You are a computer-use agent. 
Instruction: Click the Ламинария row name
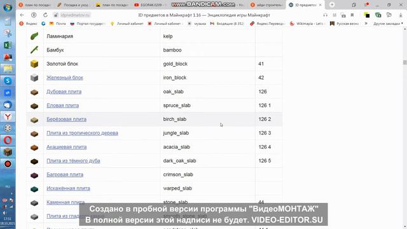pos(60,36)
